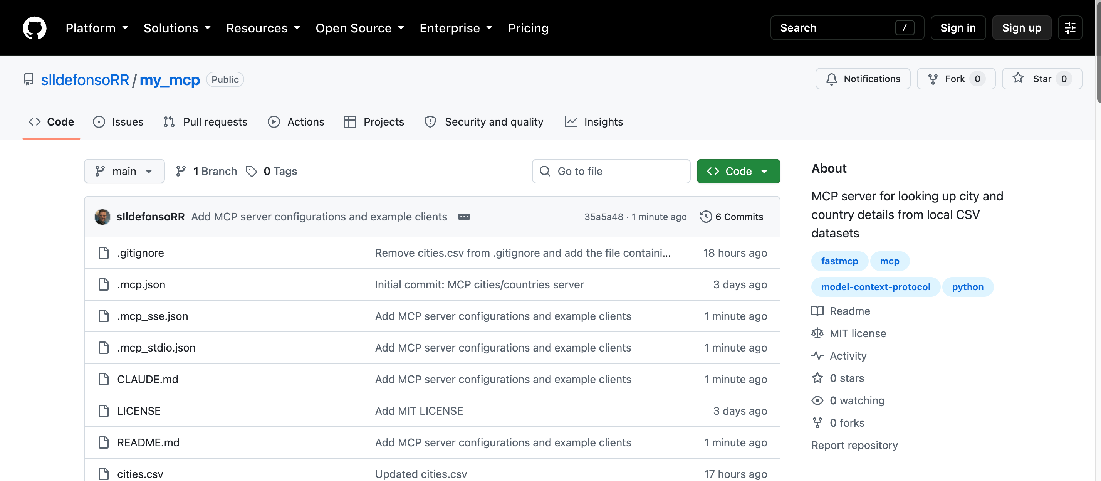Click the 0 Tags link
The width and height of the screenshot is (1101, 481).
(x=272, y=172)
